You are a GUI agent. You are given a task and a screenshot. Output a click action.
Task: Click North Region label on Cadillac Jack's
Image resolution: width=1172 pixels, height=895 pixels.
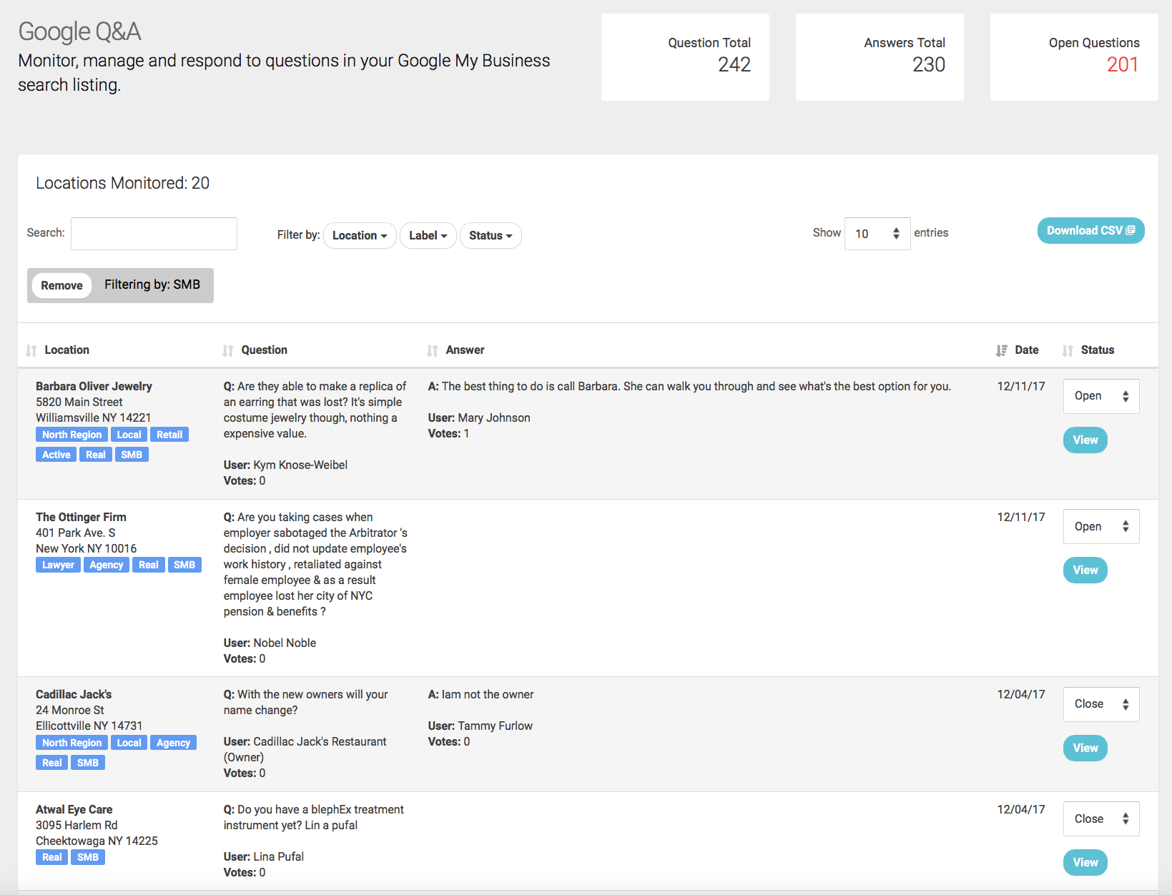(72, 743)
